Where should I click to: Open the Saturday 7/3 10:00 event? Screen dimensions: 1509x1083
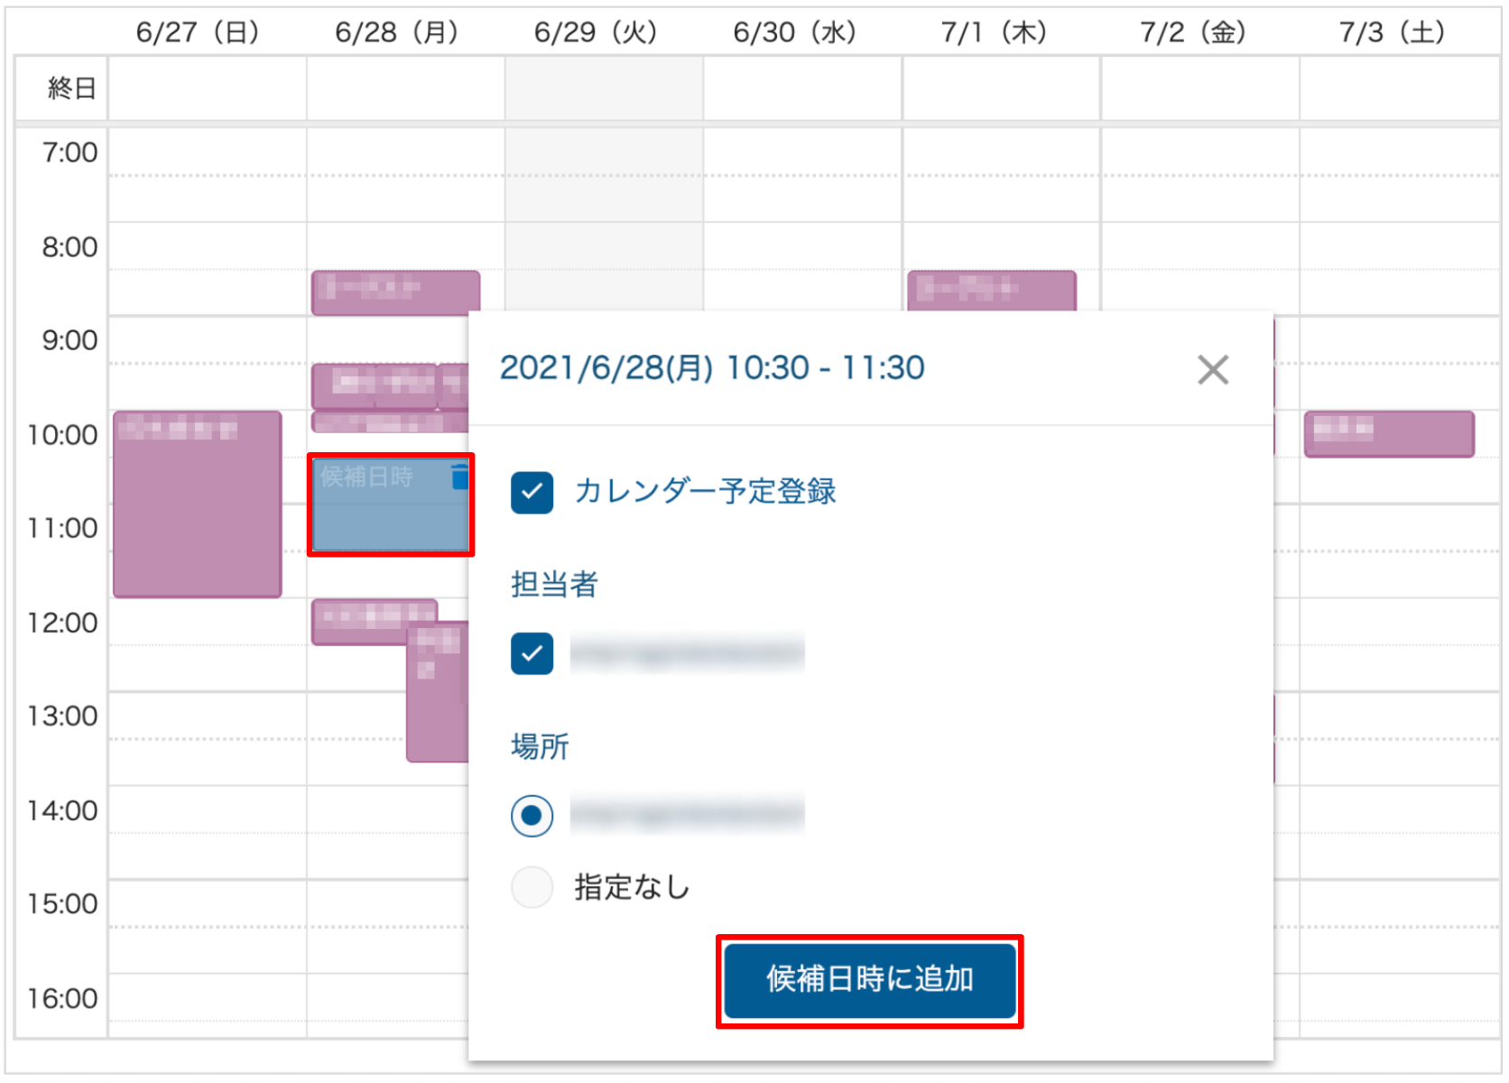pyautogui.click(x=1388, y=435)
